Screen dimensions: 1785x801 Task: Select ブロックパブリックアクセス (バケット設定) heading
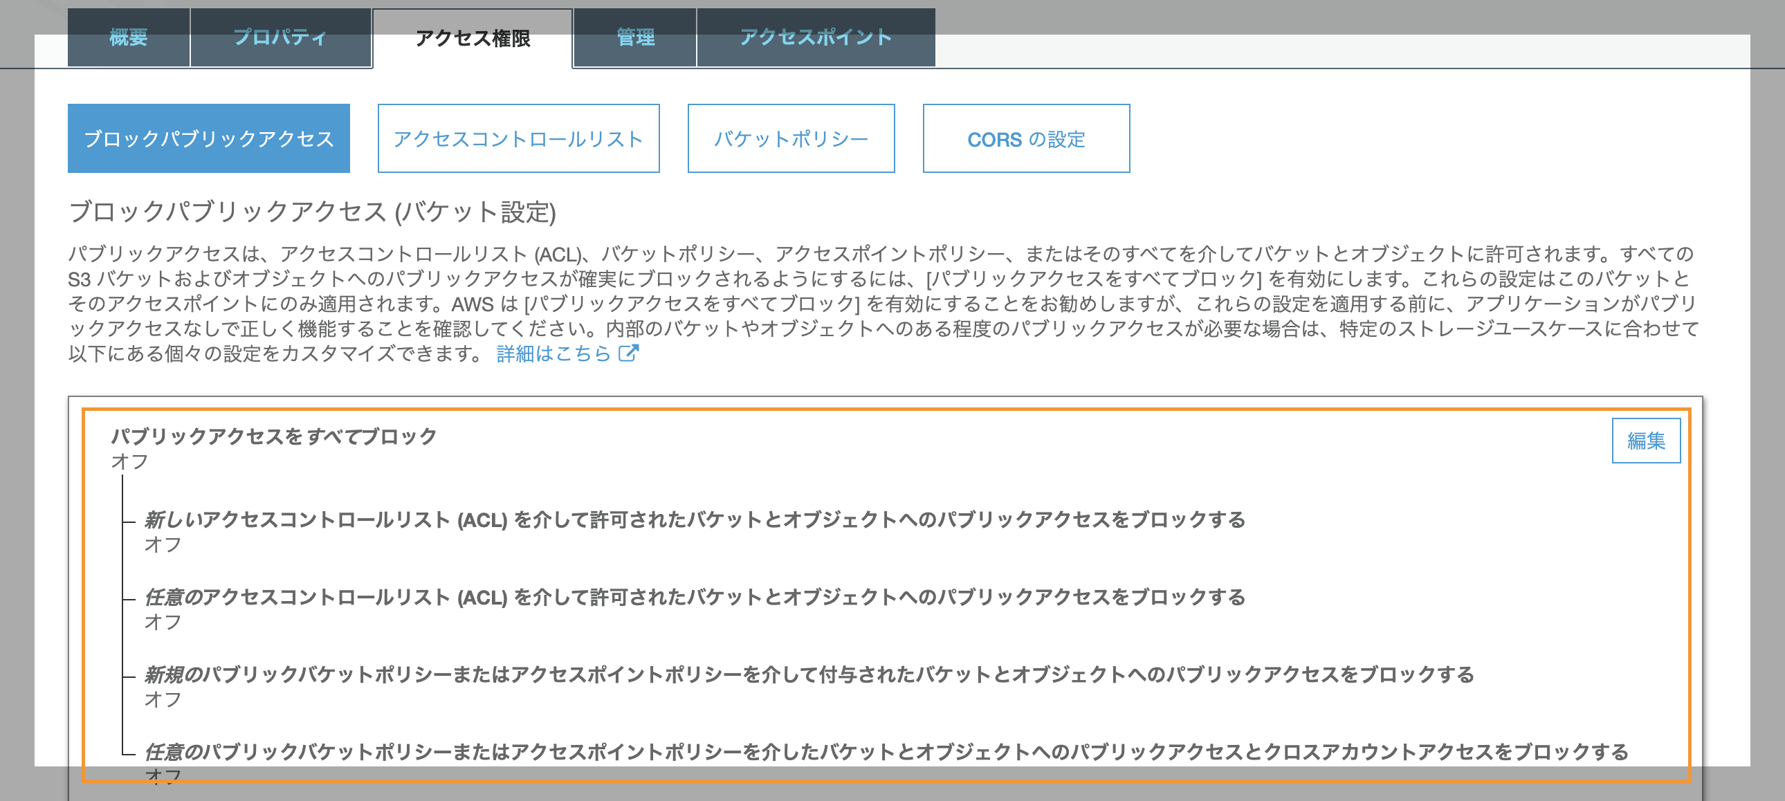click(313, 212)
